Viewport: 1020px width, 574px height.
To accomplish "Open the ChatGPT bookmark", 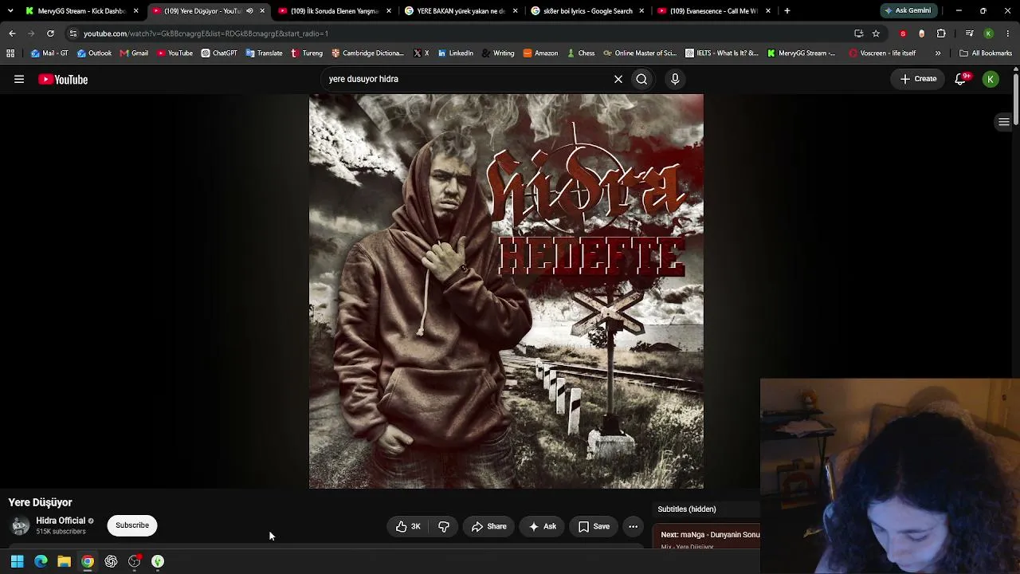I will click(x=219, y=53).
